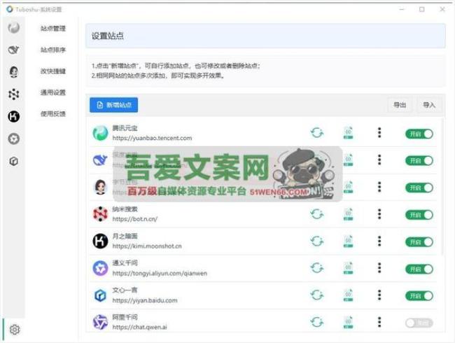Disable the 文心一言 site toggle

coord(419,295)
